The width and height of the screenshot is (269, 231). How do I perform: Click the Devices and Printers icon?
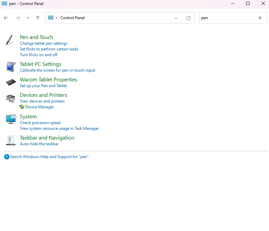(11, 99)
